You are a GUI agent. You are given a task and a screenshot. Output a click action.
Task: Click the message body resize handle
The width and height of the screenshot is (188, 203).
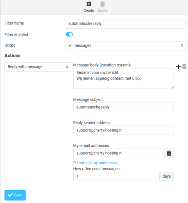(172, 88)
